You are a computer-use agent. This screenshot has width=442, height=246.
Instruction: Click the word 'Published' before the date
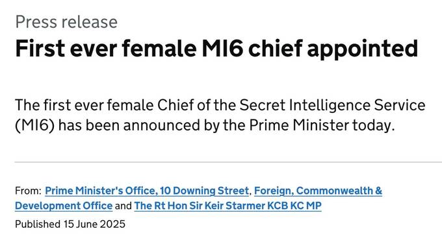pos(38,225)
